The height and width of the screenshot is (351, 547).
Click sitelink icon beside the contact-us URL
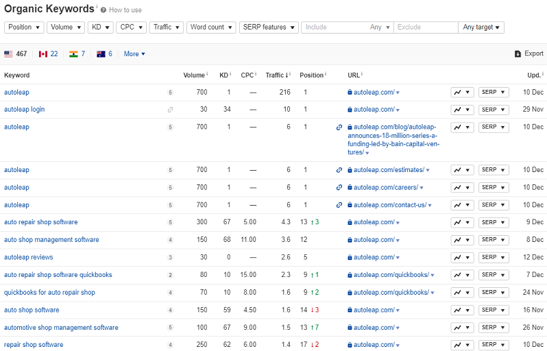click(339, 205)
